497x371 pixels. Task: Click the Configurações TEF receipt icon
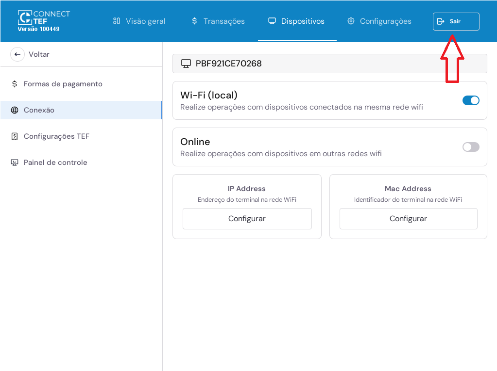click(x=15, y=136)
